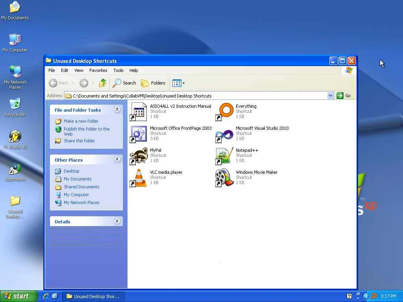Select the MyPal raccoon shortcut icon
The height and width of the screenshot is (302, 403).
click(138, 156)
